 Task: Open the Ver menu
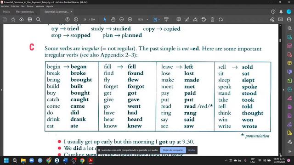pyautogui.click(x=23, y=6)
